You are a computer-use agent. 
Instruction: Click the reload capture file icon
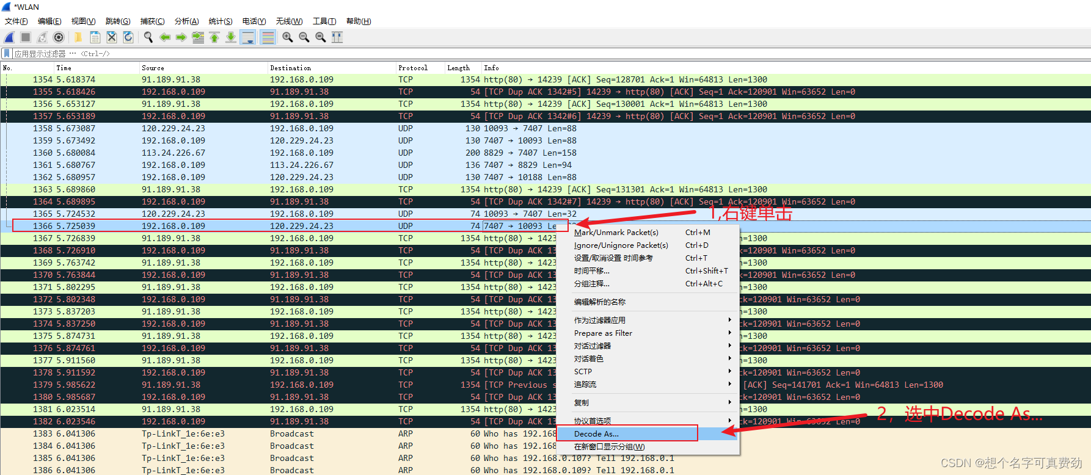[128, 37]
